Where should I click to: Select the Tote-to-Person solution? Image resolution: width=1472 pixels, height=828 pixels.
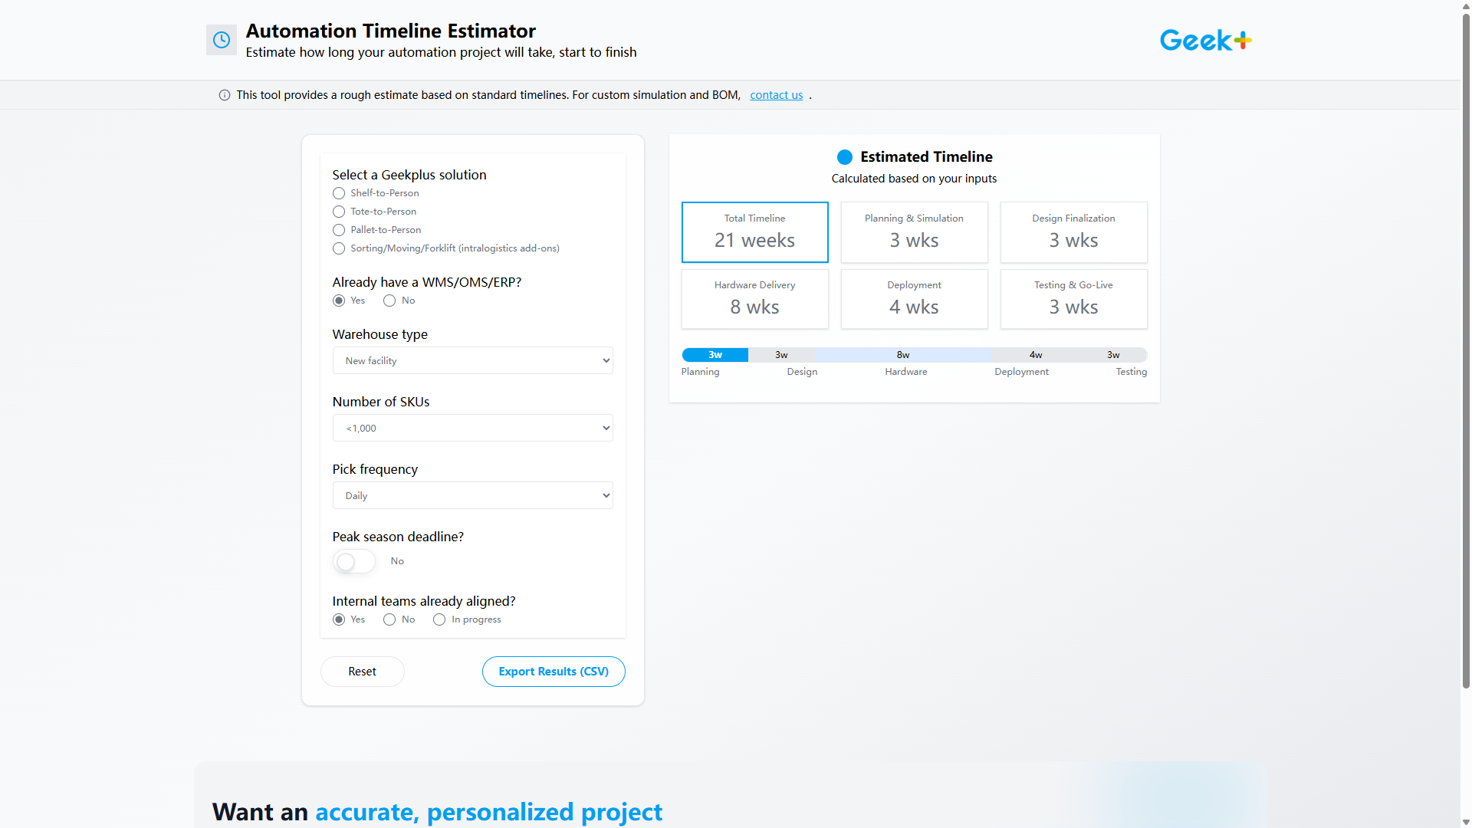pyautogui.click(x=338, y=212)
